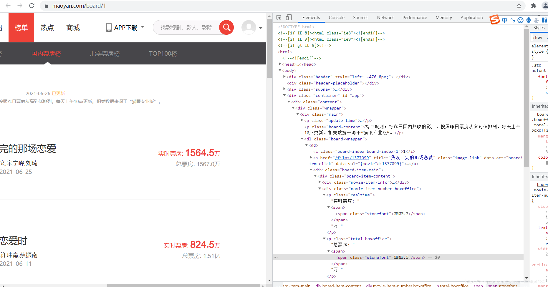Click the i class board-index-1 row
This screenshot has height=287, width=548.
[364, 151]
